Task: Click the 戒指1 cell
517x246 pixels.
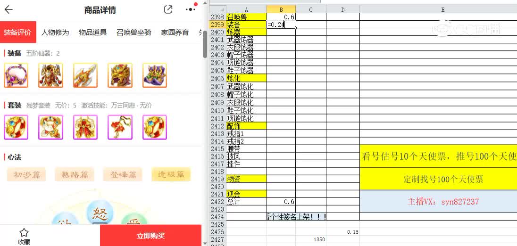Action: [x=246, y=134]
